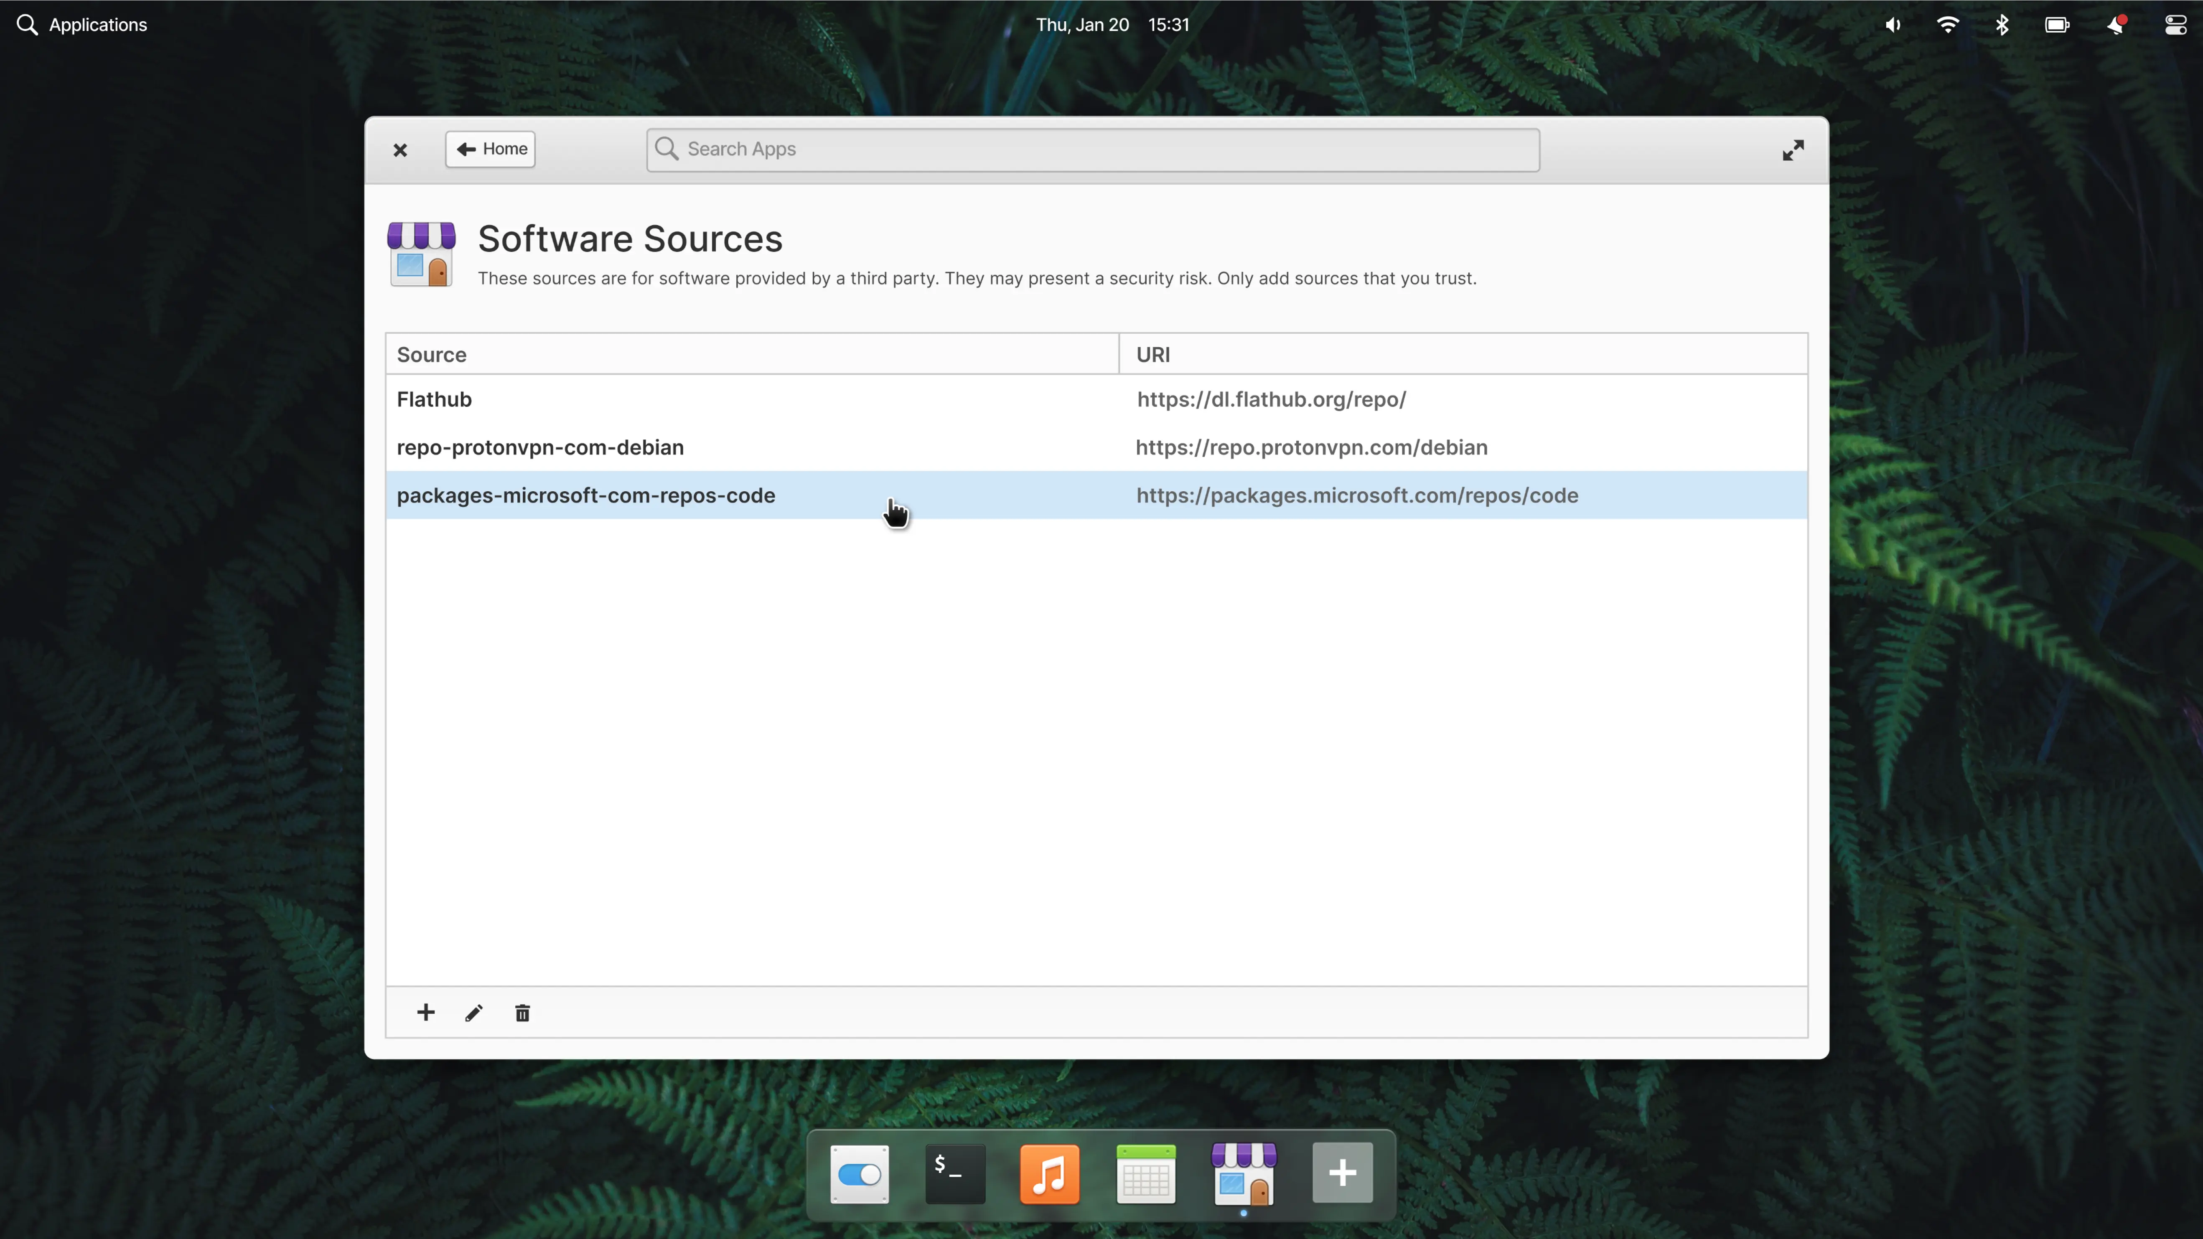The width and height of the screenshot is (2203, 1239).
Task: Open Terminal from the dock
Action: click(x=954, y=1173)
